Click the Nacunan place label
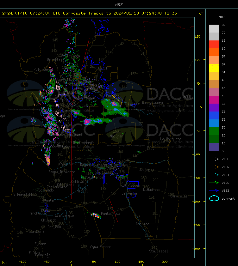The height and width of the screenshot is (266, 238). point(116,136)
